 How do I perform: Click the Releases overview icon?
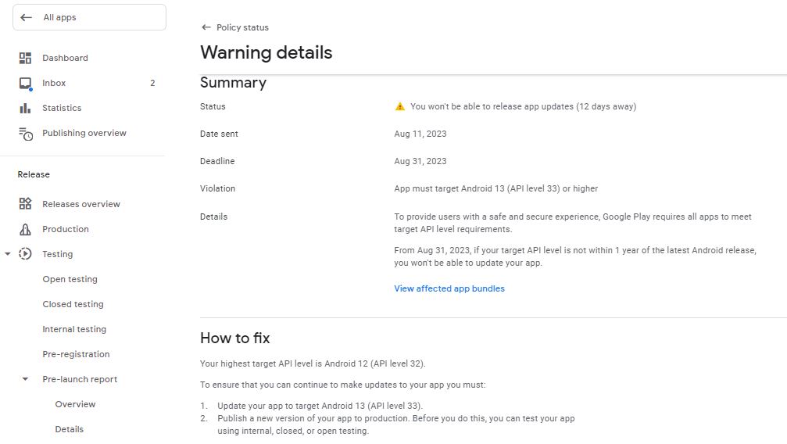pyautogui.click(x=25, y=204)
